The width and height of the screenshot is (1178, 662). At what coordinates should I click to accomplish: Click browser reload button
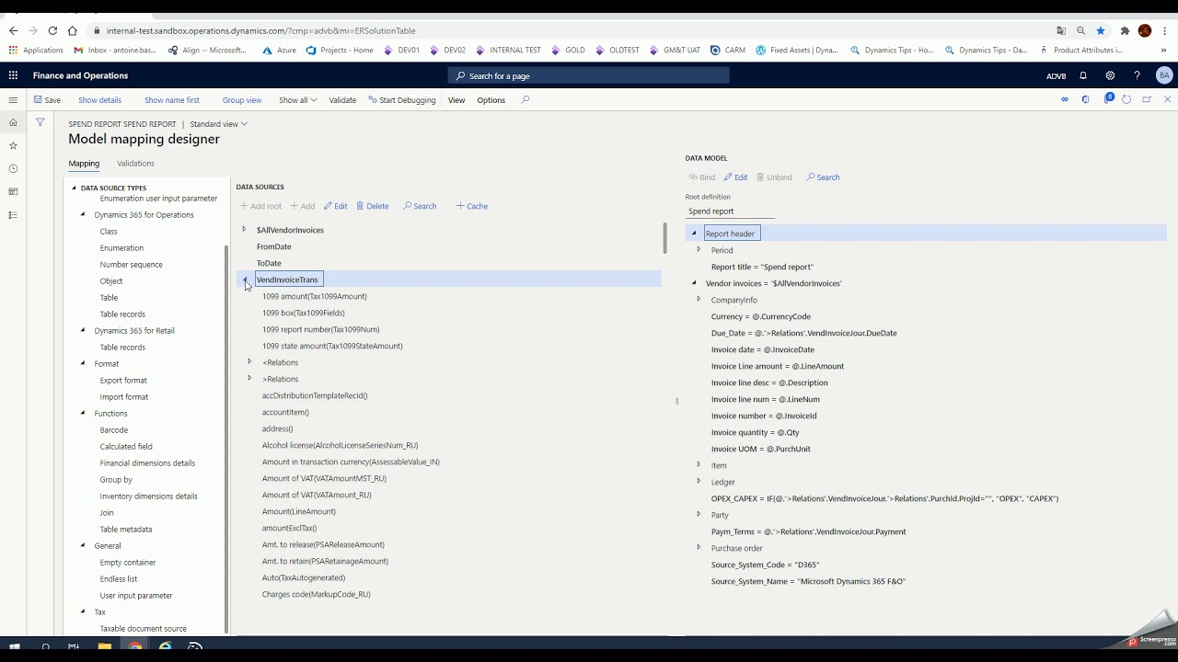pos(52,30)
